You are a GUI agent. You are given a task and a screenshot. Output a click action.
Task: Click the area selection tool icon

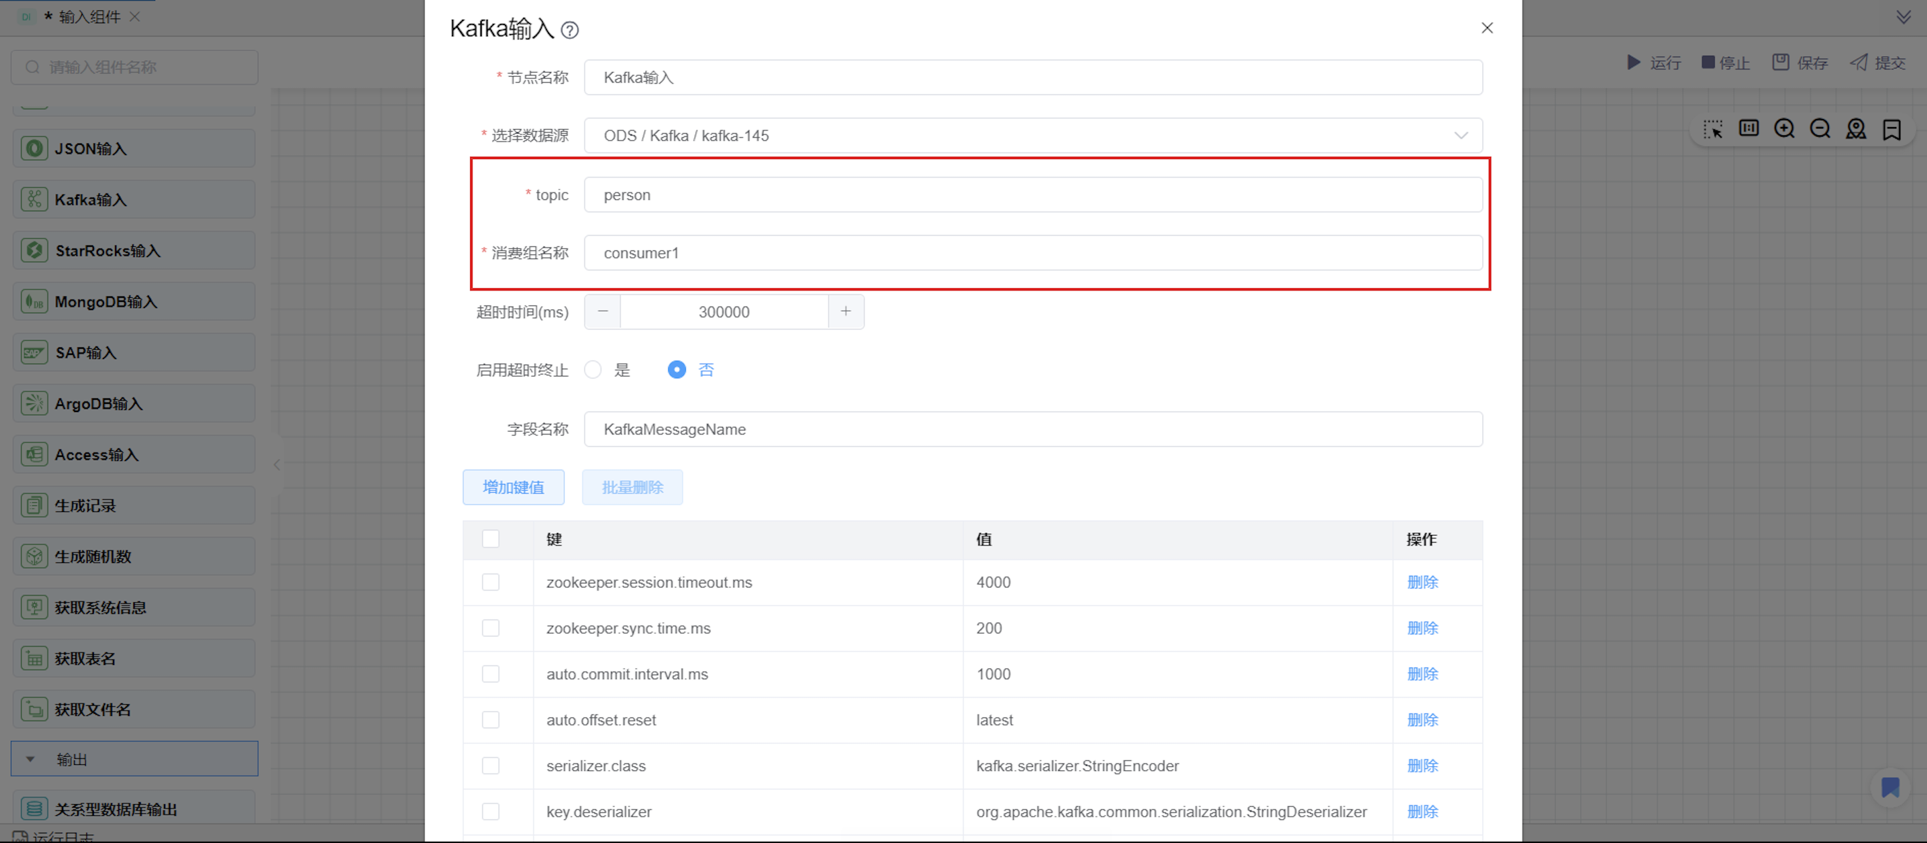[x=1712, y=128]
